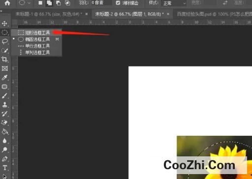Open the style (样式) dropdown

coord(174,3)
